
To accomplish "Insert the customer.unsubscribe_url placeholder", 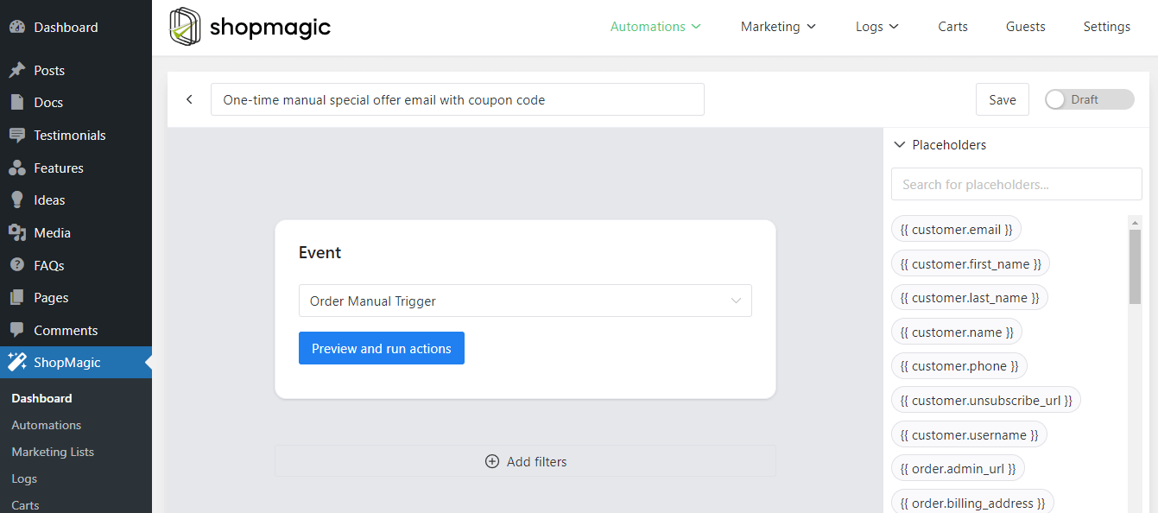I will [986, 400].
